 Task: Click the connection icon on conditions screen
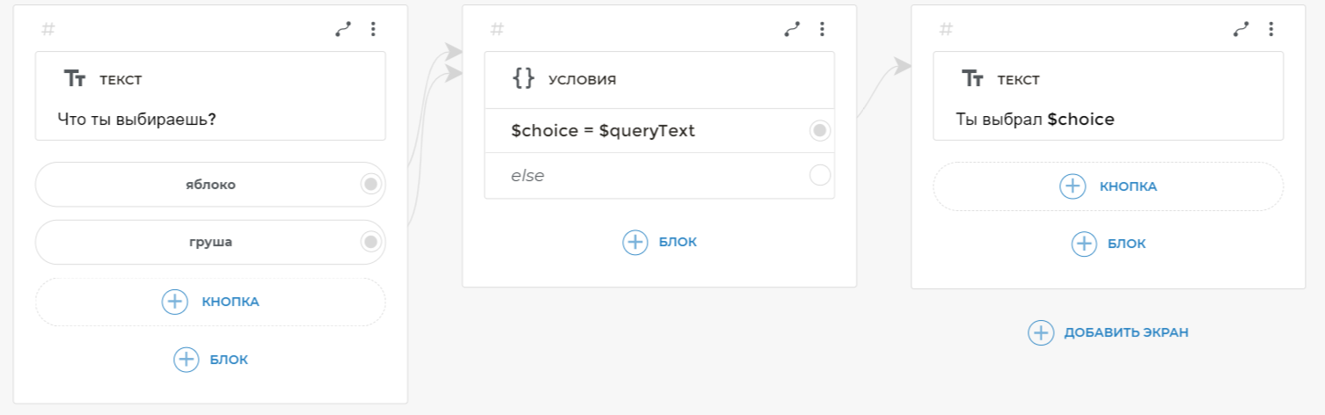792,29
